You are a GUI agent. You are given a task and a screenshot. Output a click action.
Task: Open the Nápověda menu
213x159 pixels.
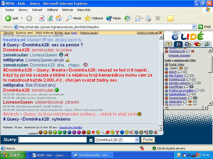click(x=84, y=10)
